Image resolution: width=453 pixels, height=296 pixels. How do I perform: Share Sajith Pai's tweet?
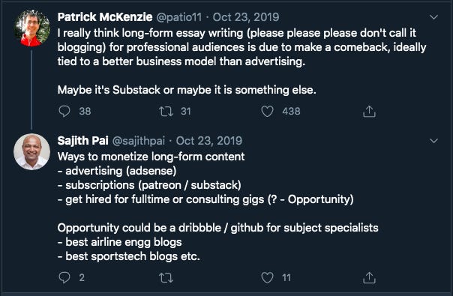(x=369, y=277)
